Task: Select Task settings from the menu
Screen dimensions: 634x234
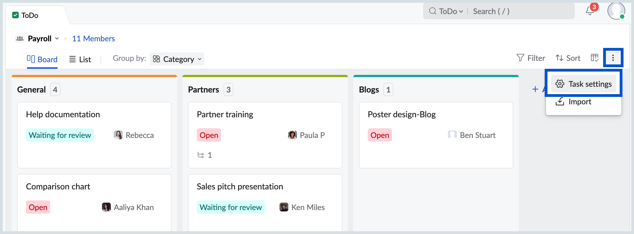Action: (584, 84)
